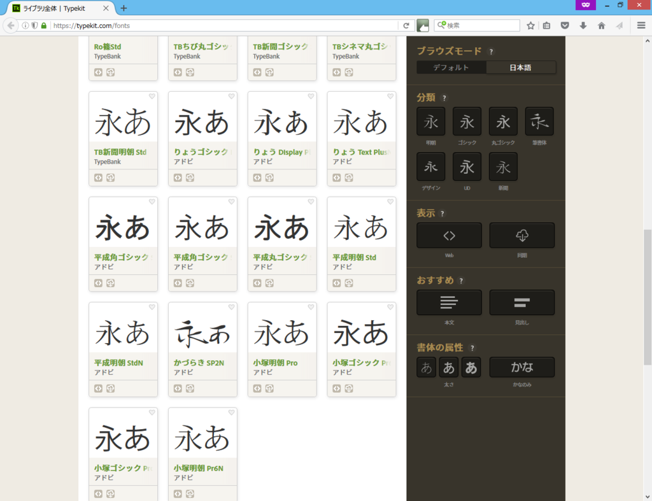Open help for ブラウズモード
The image size is (652, 501).
491,52
